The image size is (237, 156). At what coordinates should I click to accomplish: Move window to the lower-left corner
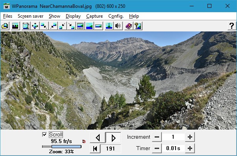pyautogui.click(x=62, y=26)
